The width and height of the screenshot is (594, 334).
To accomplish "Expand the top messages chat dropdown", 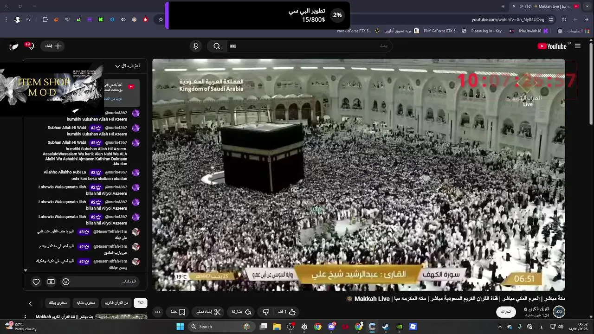I will (127, 66).
